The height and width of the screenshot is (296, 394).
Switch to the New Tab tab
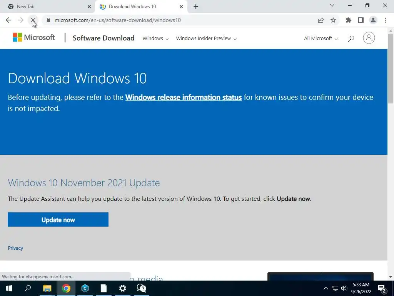[x=47, y=7]
